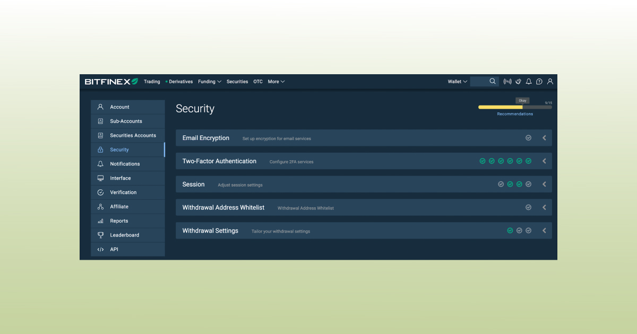The height and width of the screenshot is (334, 637).
Task: Select the Interface monitor icon
Action: (100, 178)
